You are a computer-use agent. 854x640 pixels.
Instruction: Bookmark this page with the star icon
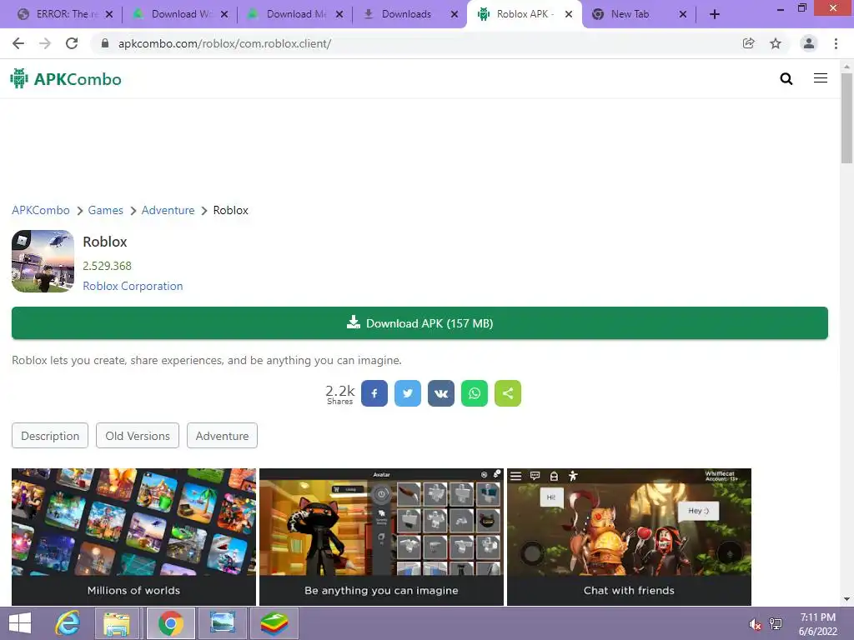[776, 43]
